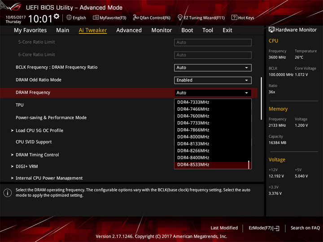Click the Hot Keys question mark icon
Screen dimensions: 323x242
point(234,17)
